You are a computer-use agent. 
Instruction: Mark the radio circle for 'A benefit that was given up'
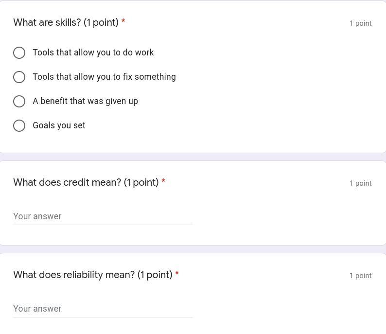point(19,102)
